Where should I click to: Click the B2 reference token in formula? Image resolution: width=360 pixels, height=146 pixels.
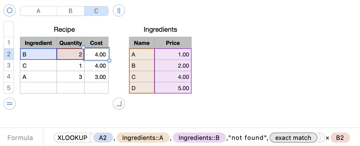point(340,138)
